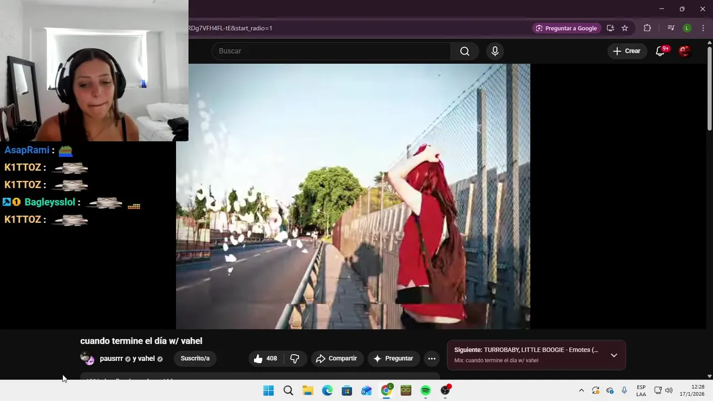Screen dimensions: 713x401
Task: Open Spotify from taskbar
Action: point(426,390)
